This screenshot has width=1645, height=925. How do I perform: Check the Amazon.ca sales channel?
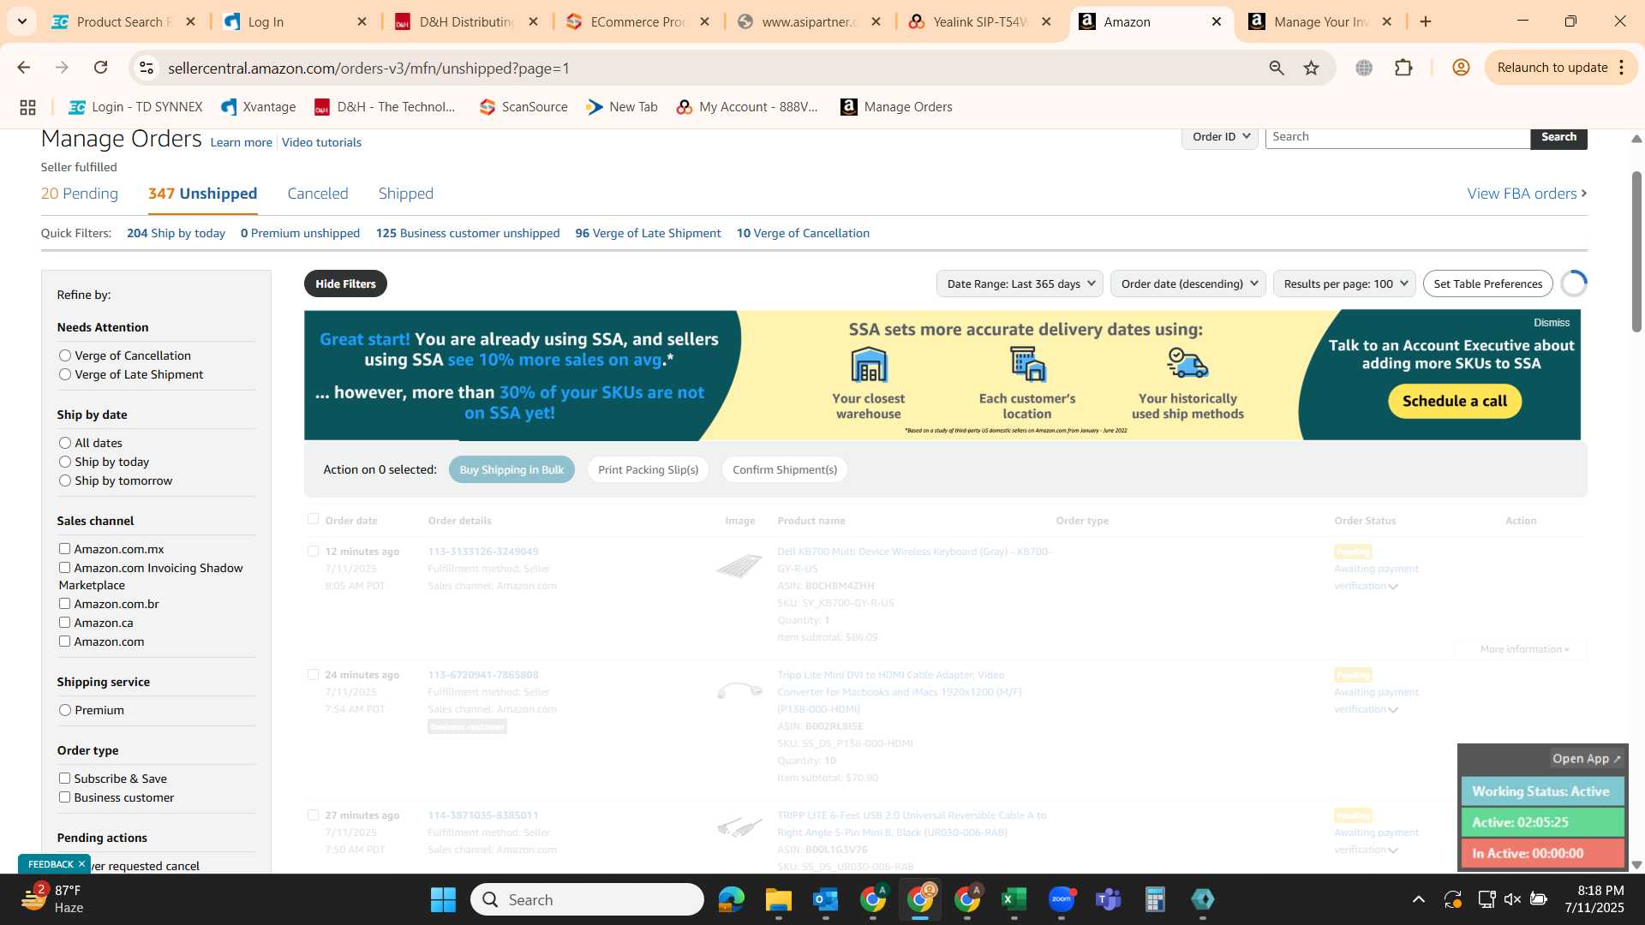pos(64,623)
